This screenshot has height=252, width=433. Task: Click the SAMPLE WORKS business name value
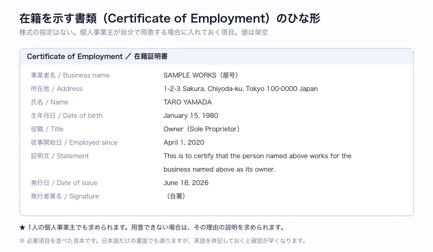click(x=201, y=75)
